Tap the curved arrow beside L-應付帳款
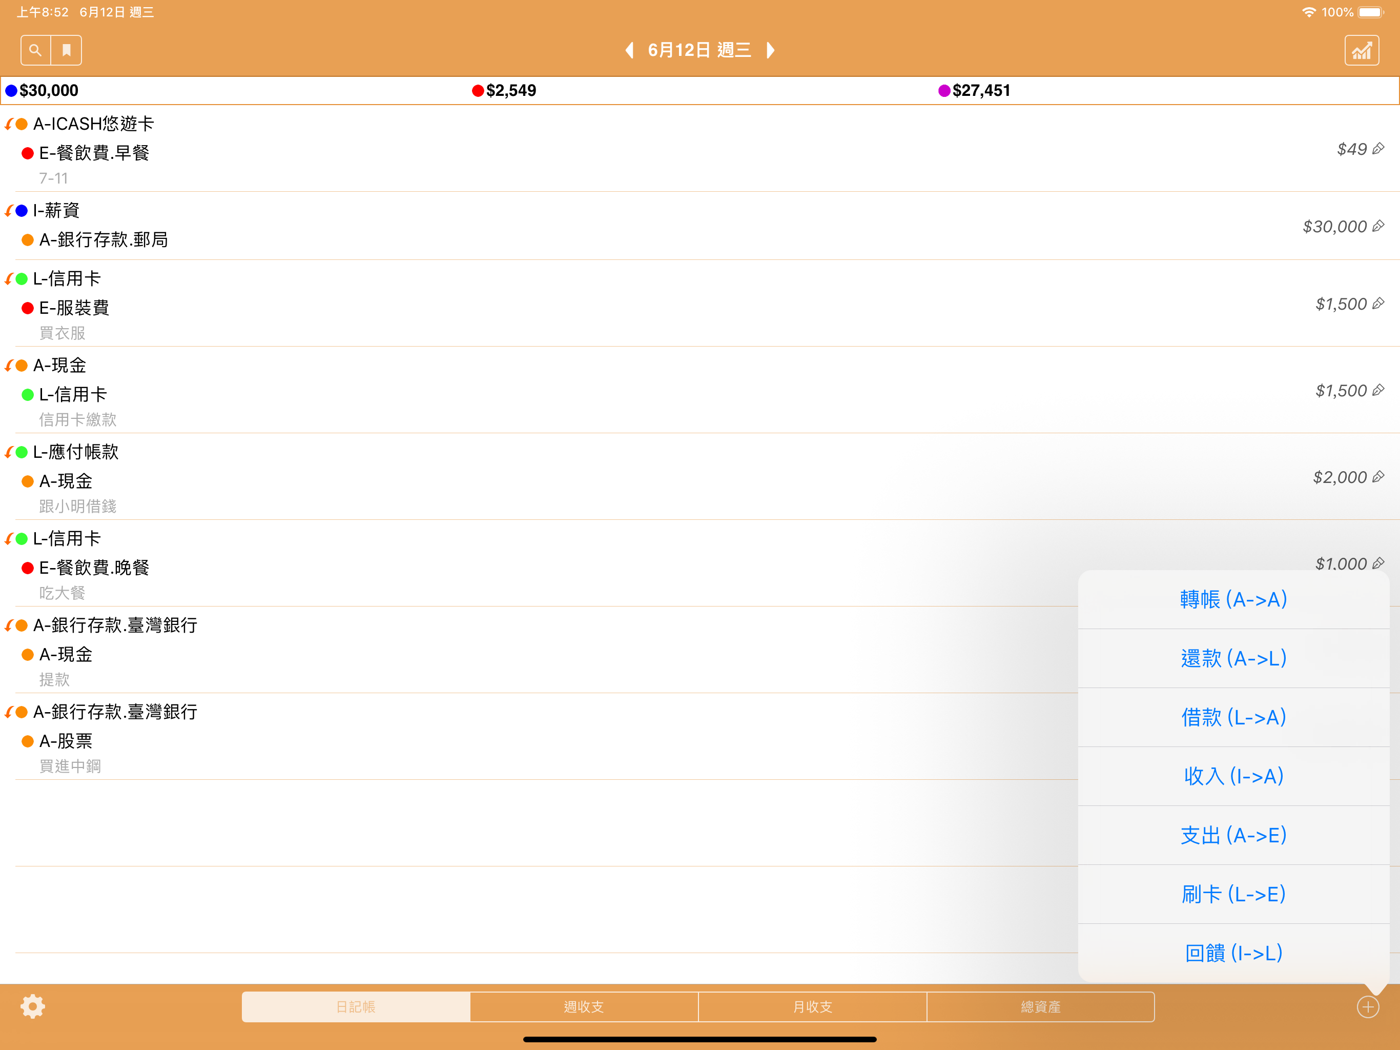This screenshot has height=1050, width=1400. click(9, 452)
